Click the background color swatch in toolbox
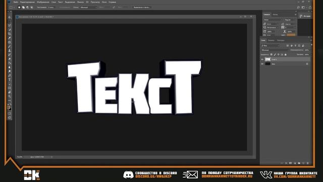The image size is (323, 182). [10, 109]
